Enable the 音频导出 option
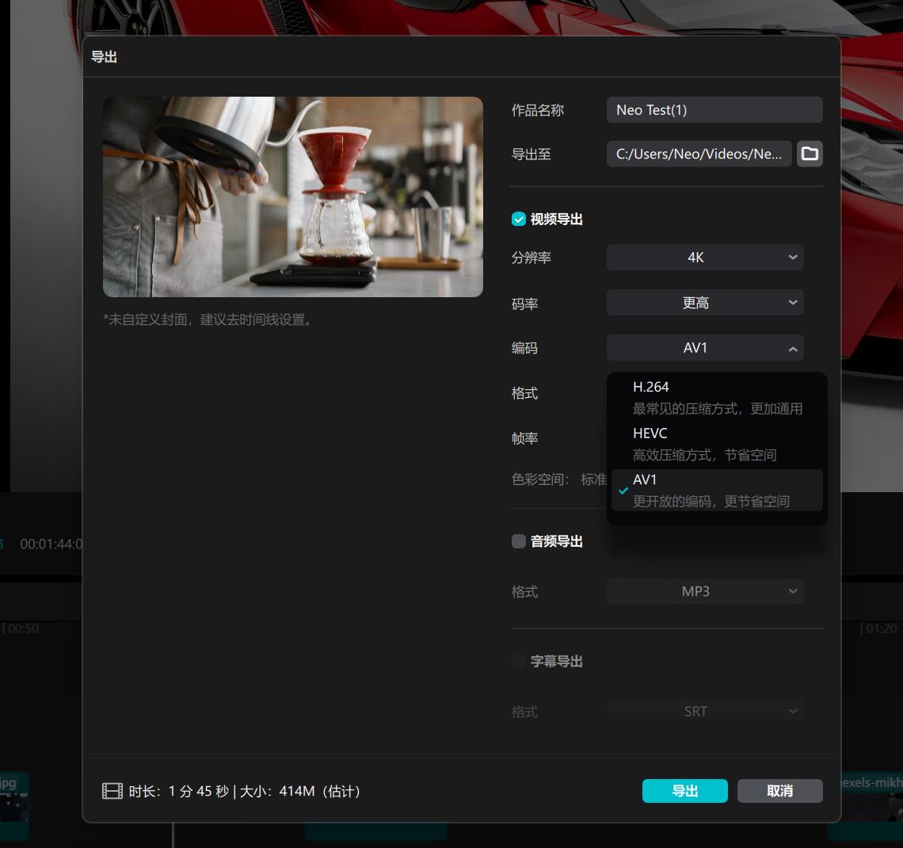903x848 pixels. point(519,541)
